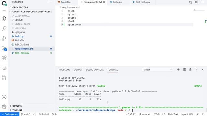Select the TERMINAL panel tab
Viewport: 207px width, 116px height.
[x=113, y=70]
